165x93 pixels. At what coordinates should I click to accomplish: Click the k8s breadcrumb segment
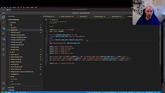pos(46,20)
